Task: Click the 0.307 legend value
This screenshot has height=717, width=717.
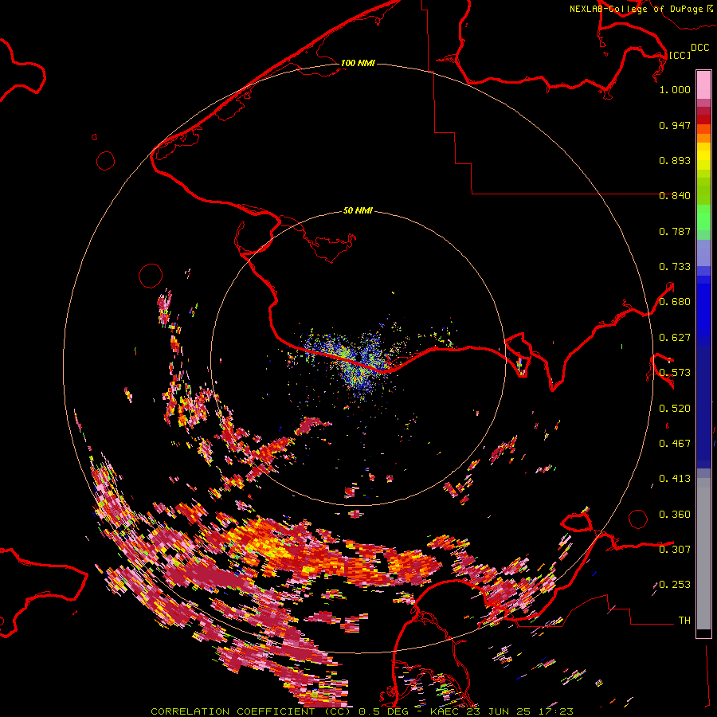Action: pyautogui.click(x=675, y=550)
